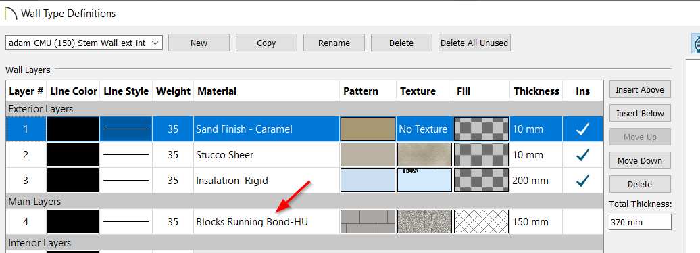Open texture thumbnail for Stucco Sheer
The height and width of the screenshot is (253, 700).
424,155
